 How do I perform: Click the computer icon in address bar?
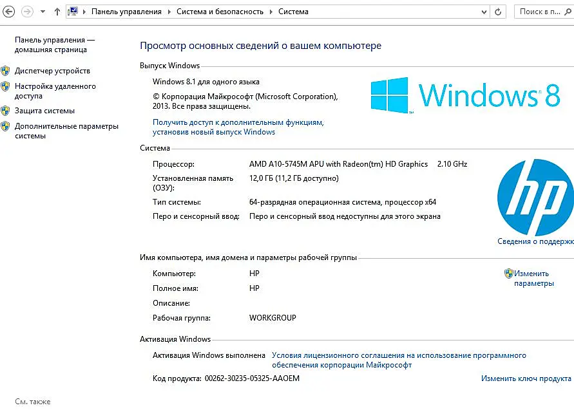tap(73, 12)
